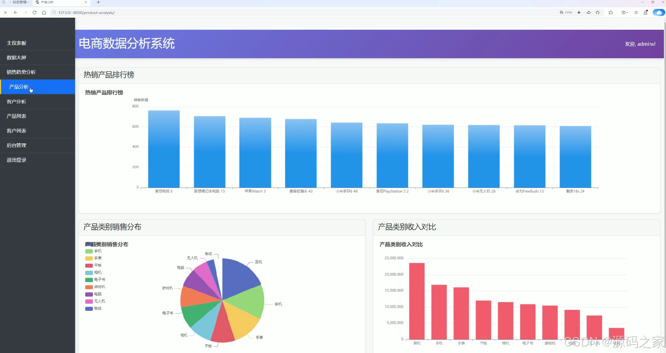Click the 游戏机 revenue bar

tap(550, 323)
